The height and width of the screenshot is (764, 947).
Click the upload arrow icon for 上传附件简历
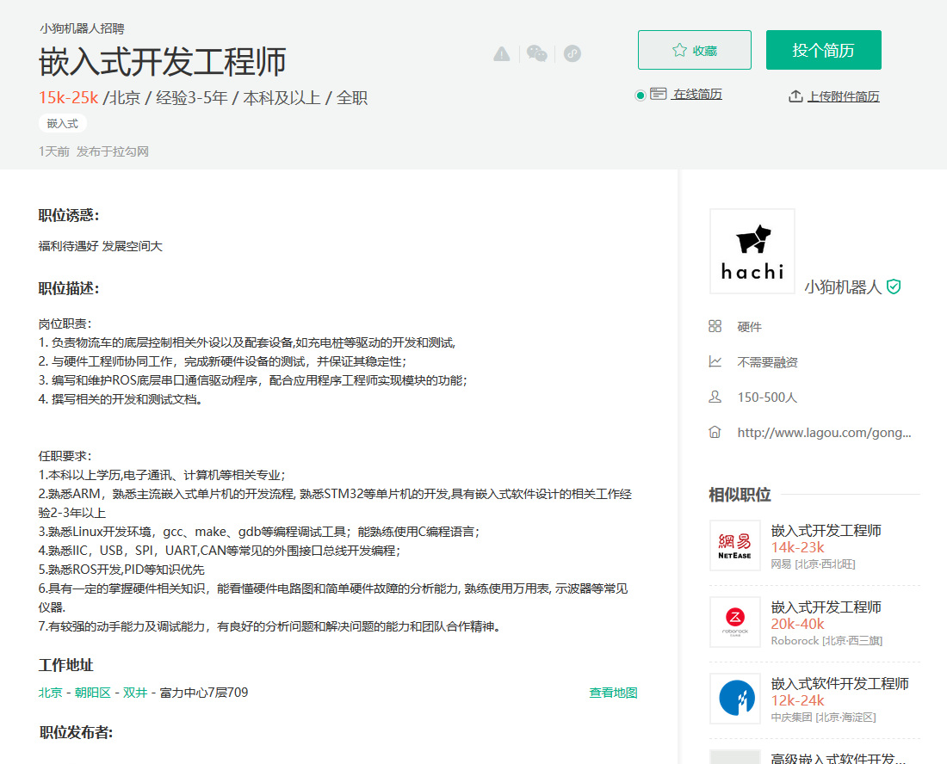point(795,96)
